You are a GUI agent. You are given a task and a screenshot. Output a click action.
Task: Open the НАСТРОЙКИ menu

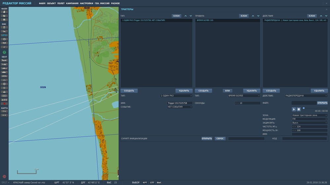[x=86, y=3]
